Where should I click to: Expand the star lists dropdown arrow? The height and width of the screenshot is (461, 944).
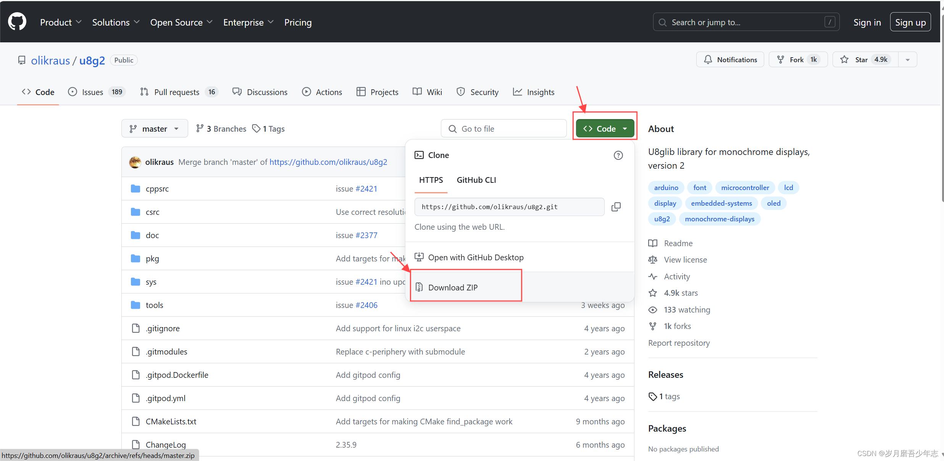(x=908, y=60)
